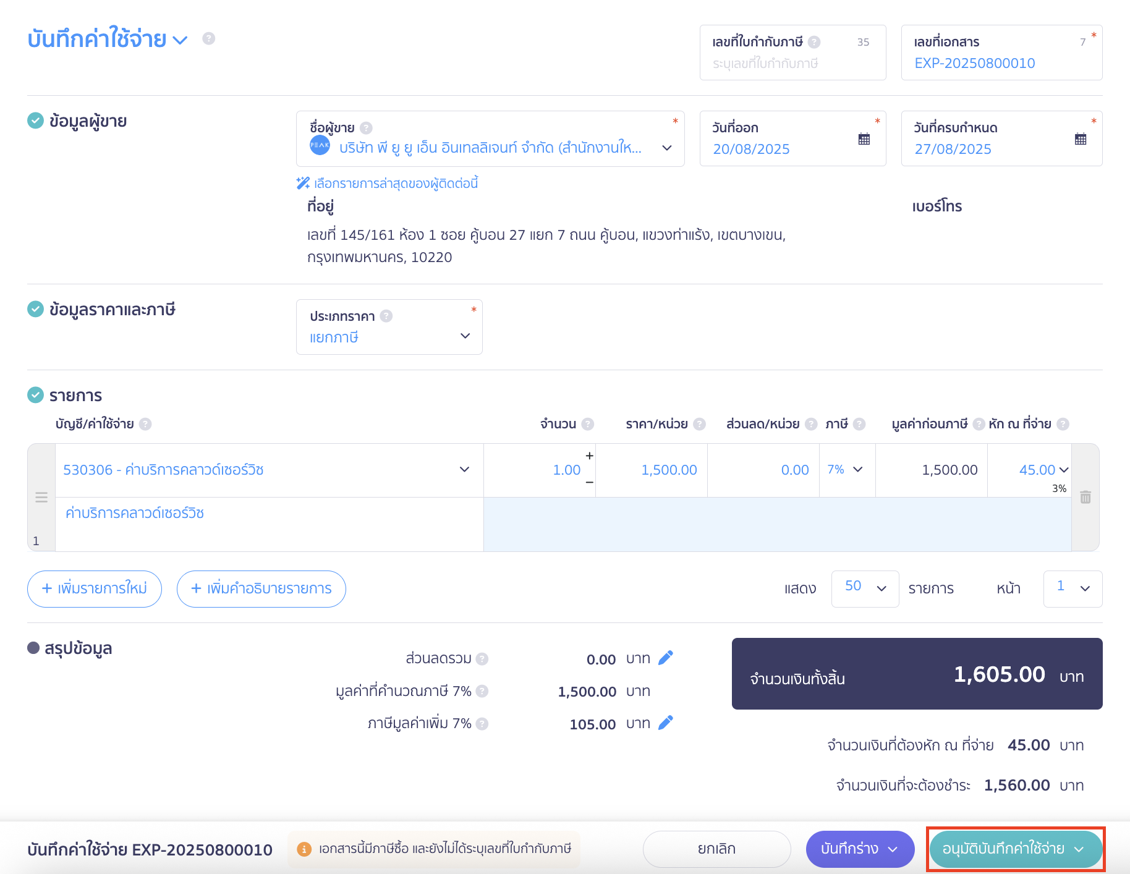Click the เพิ่มรายการใหม่ button
The width and height of the screenshot is (1130, 874).
click(x=95, y=588)
